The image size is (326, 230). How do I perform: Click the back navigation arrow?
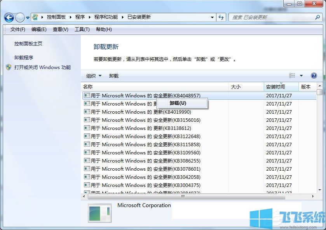point(9,17)
